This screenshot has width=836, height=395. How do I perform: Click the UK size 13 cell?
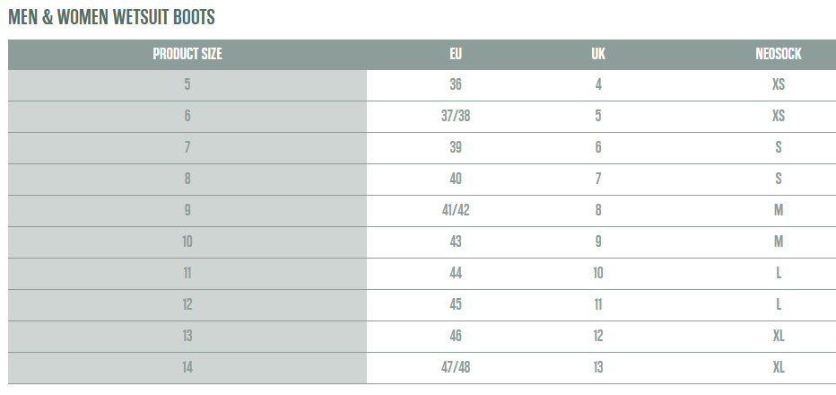point(598,368)
